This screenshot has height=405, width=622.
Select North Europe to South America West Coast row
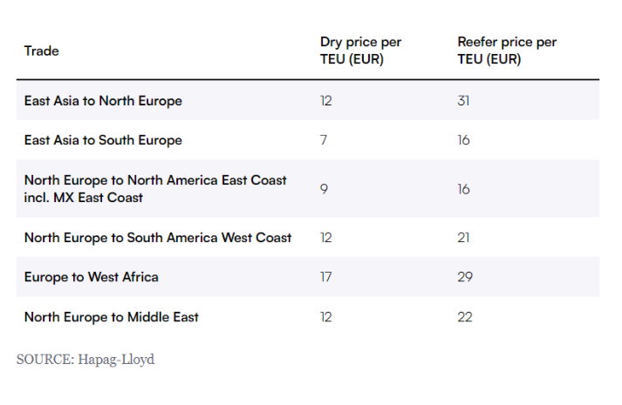pos(308,237)
